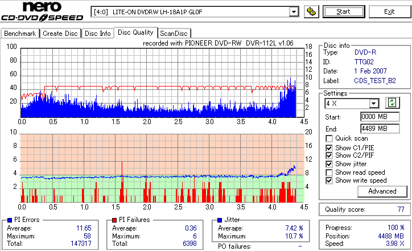Screen dimensions: 412x251
Task: Open the ScanDisc tab
Action: tap(174, 34)
